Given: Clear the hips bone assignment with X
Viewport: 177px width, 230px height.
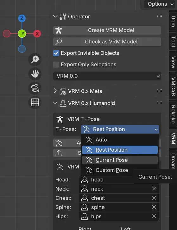Looking at the screenshot, I should click(x=154, y=216).
